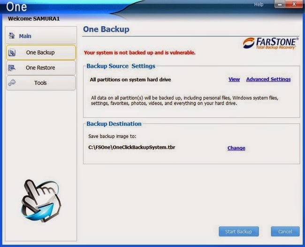Select One Backup in sidebar
This screenshot has width=305, height=247.
coord(41,52)
